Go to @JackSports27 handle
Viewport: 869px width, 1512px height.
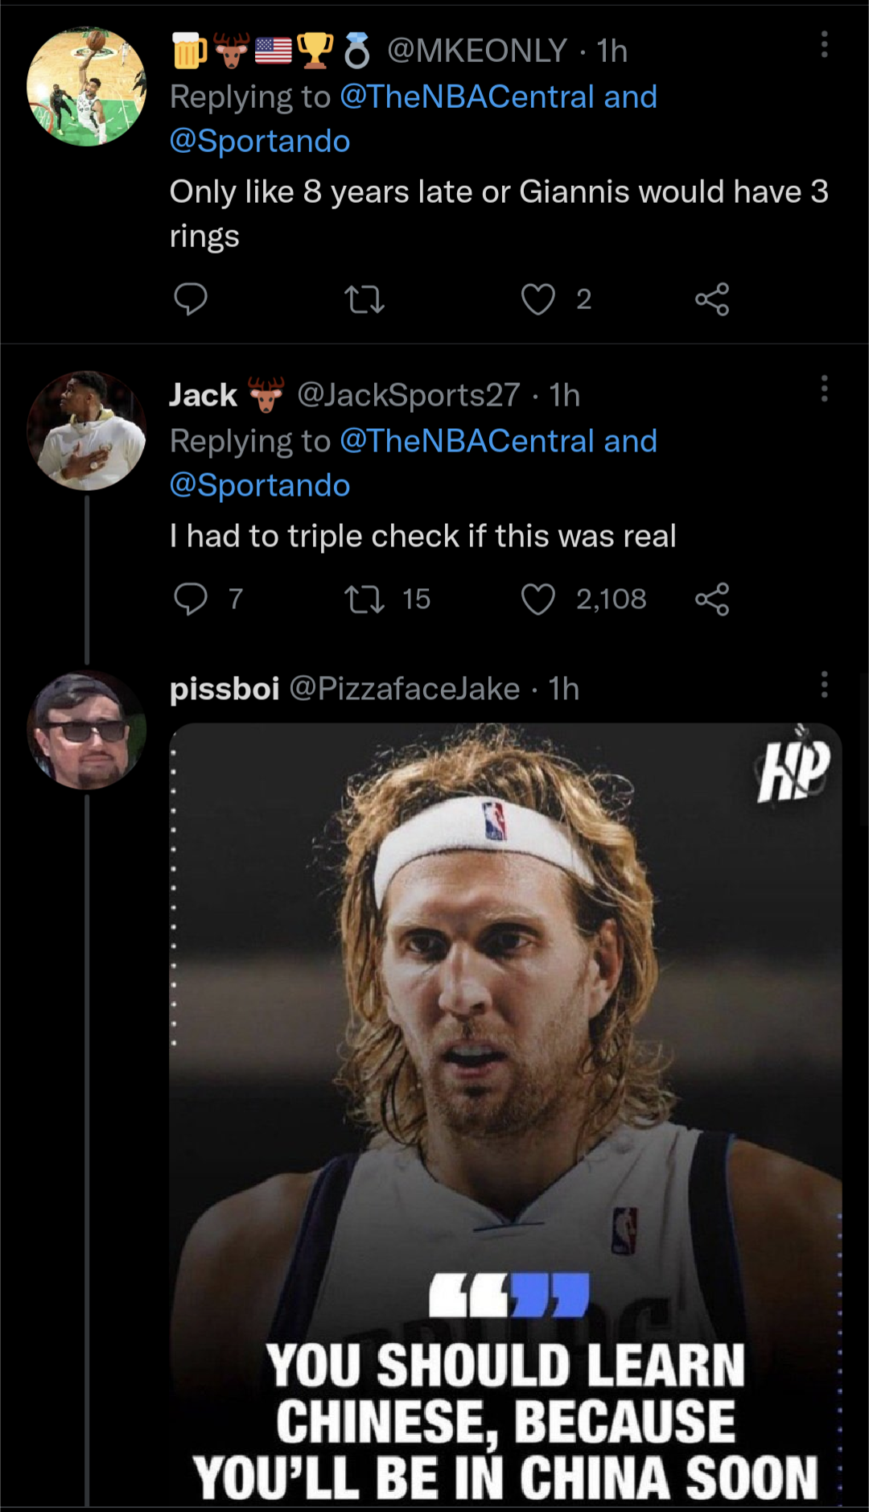point(409,395)
